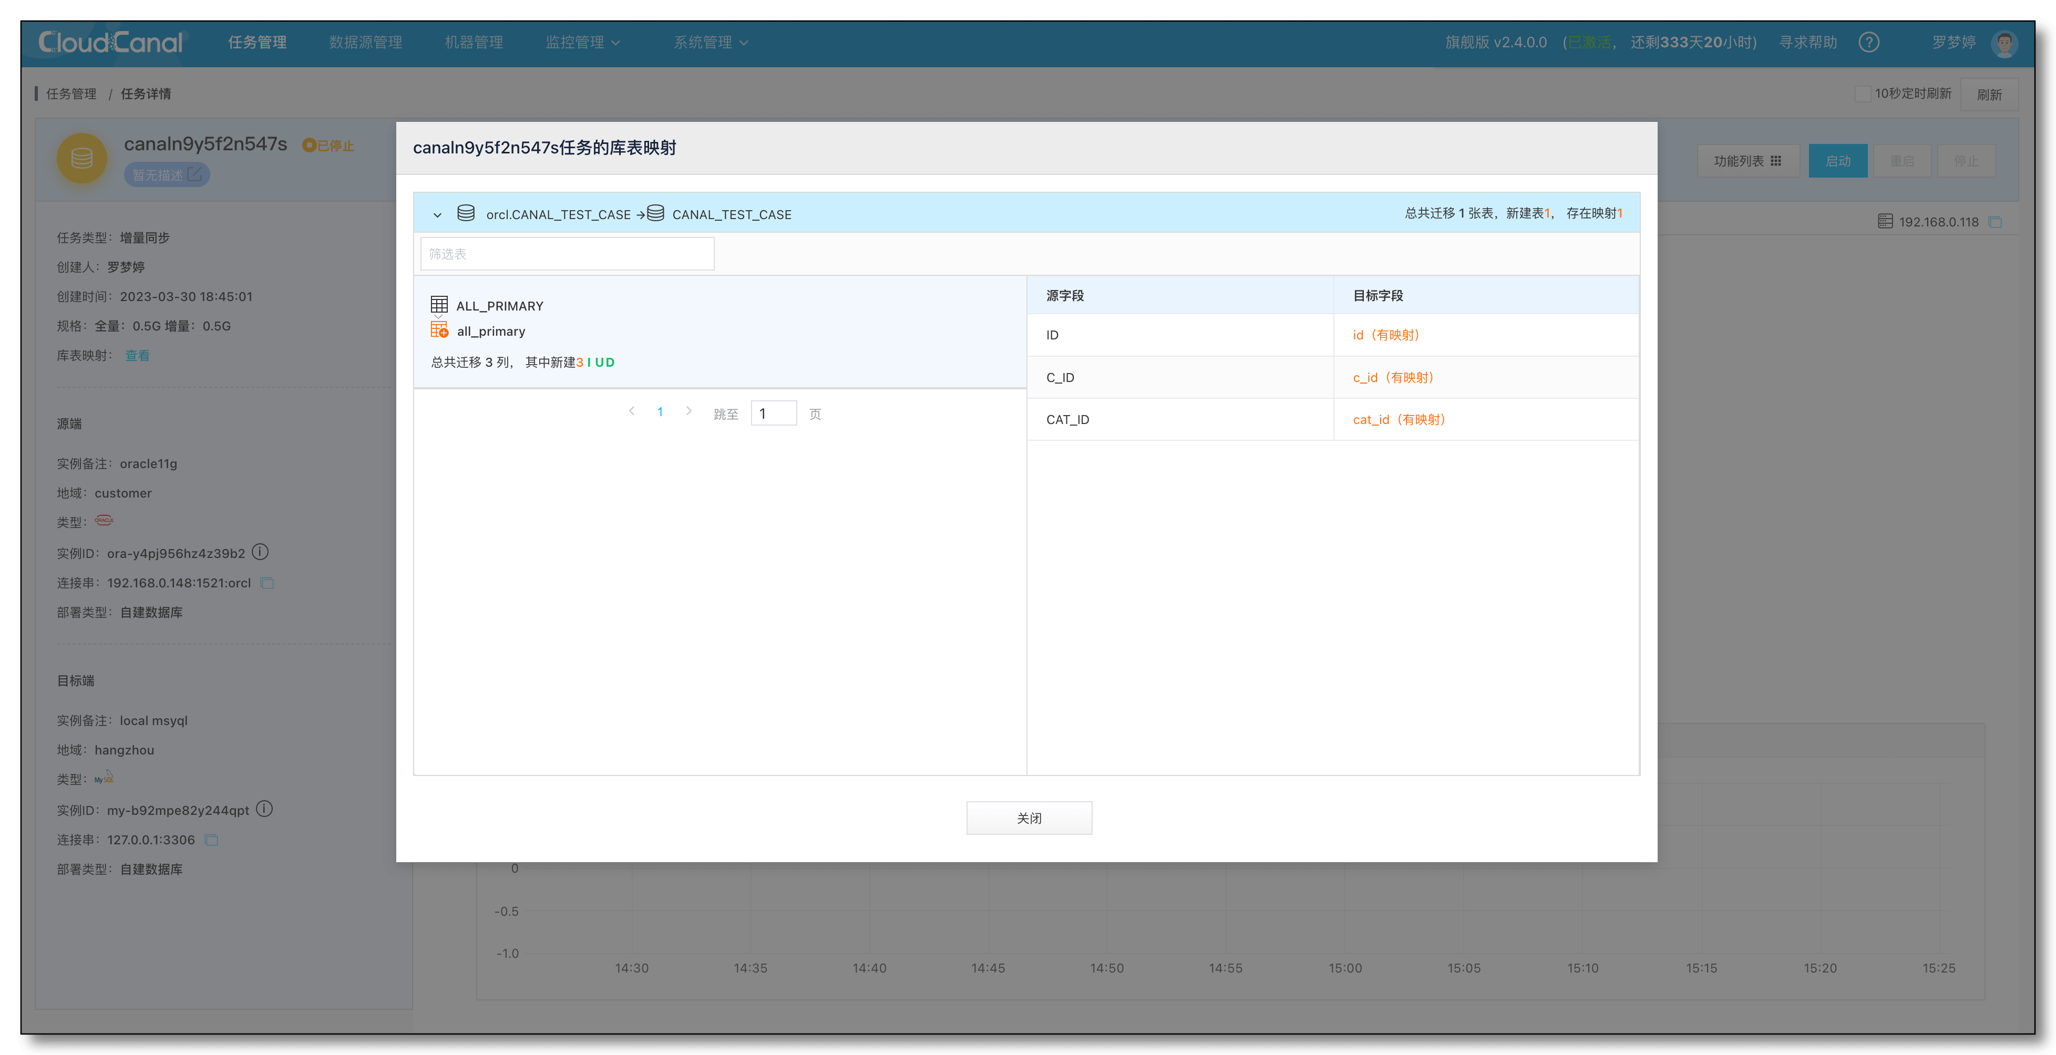Copy the source connection string 192.168.0.148:1521:orcl
The height and width of the screenshot is (1055, 2056).
click(268, 583)
